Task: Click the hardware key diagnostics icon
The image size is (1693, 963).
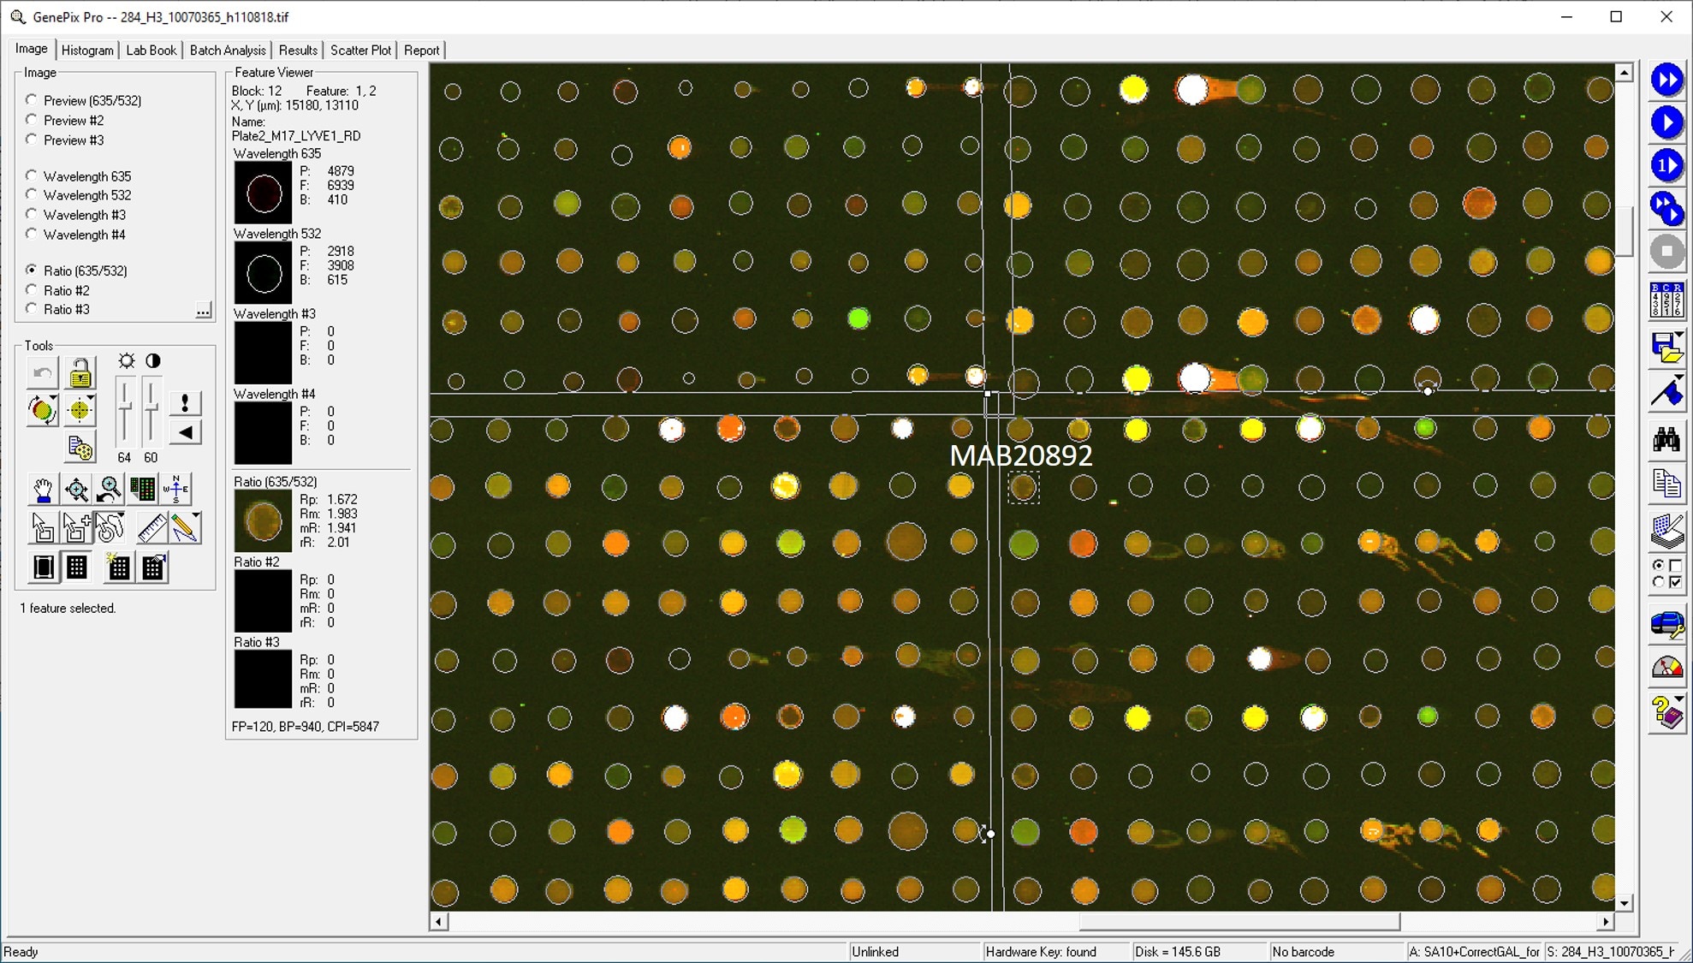Action: point(1666,625)
